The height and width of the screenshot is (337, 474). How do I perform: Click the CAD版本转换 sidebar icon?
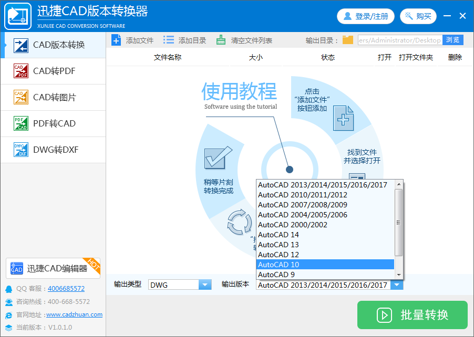pyautogui.click(x=21, y=45)
